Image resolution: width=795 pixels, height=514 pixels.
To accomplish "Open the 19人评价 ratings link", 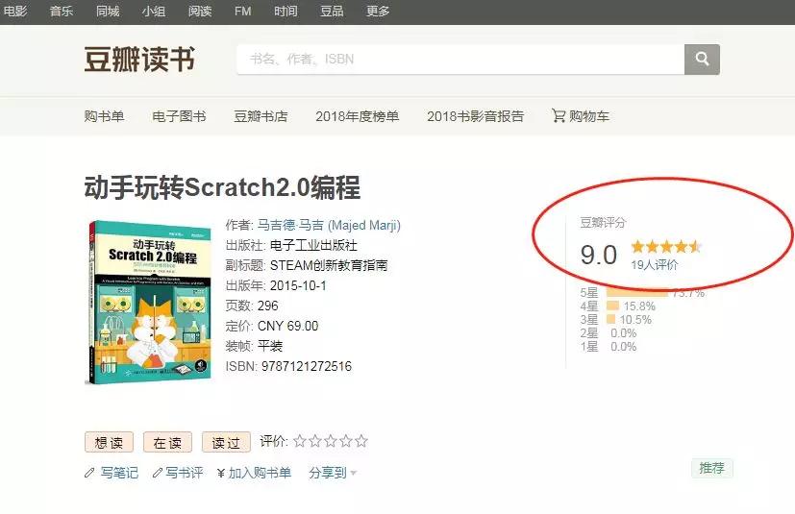I will [655, 264].
